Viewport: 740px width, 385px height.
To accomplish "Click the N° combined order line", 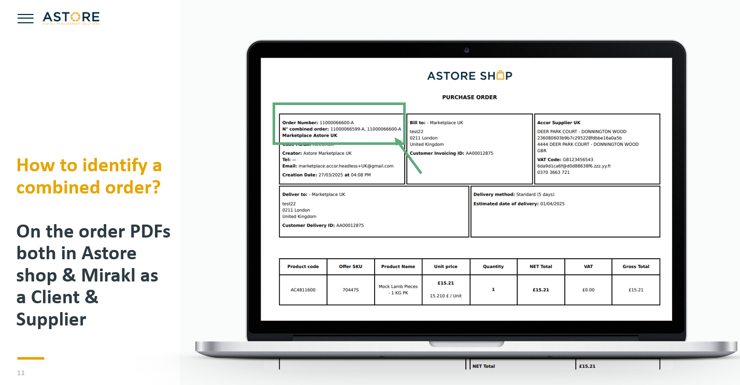I will (341, 129).
